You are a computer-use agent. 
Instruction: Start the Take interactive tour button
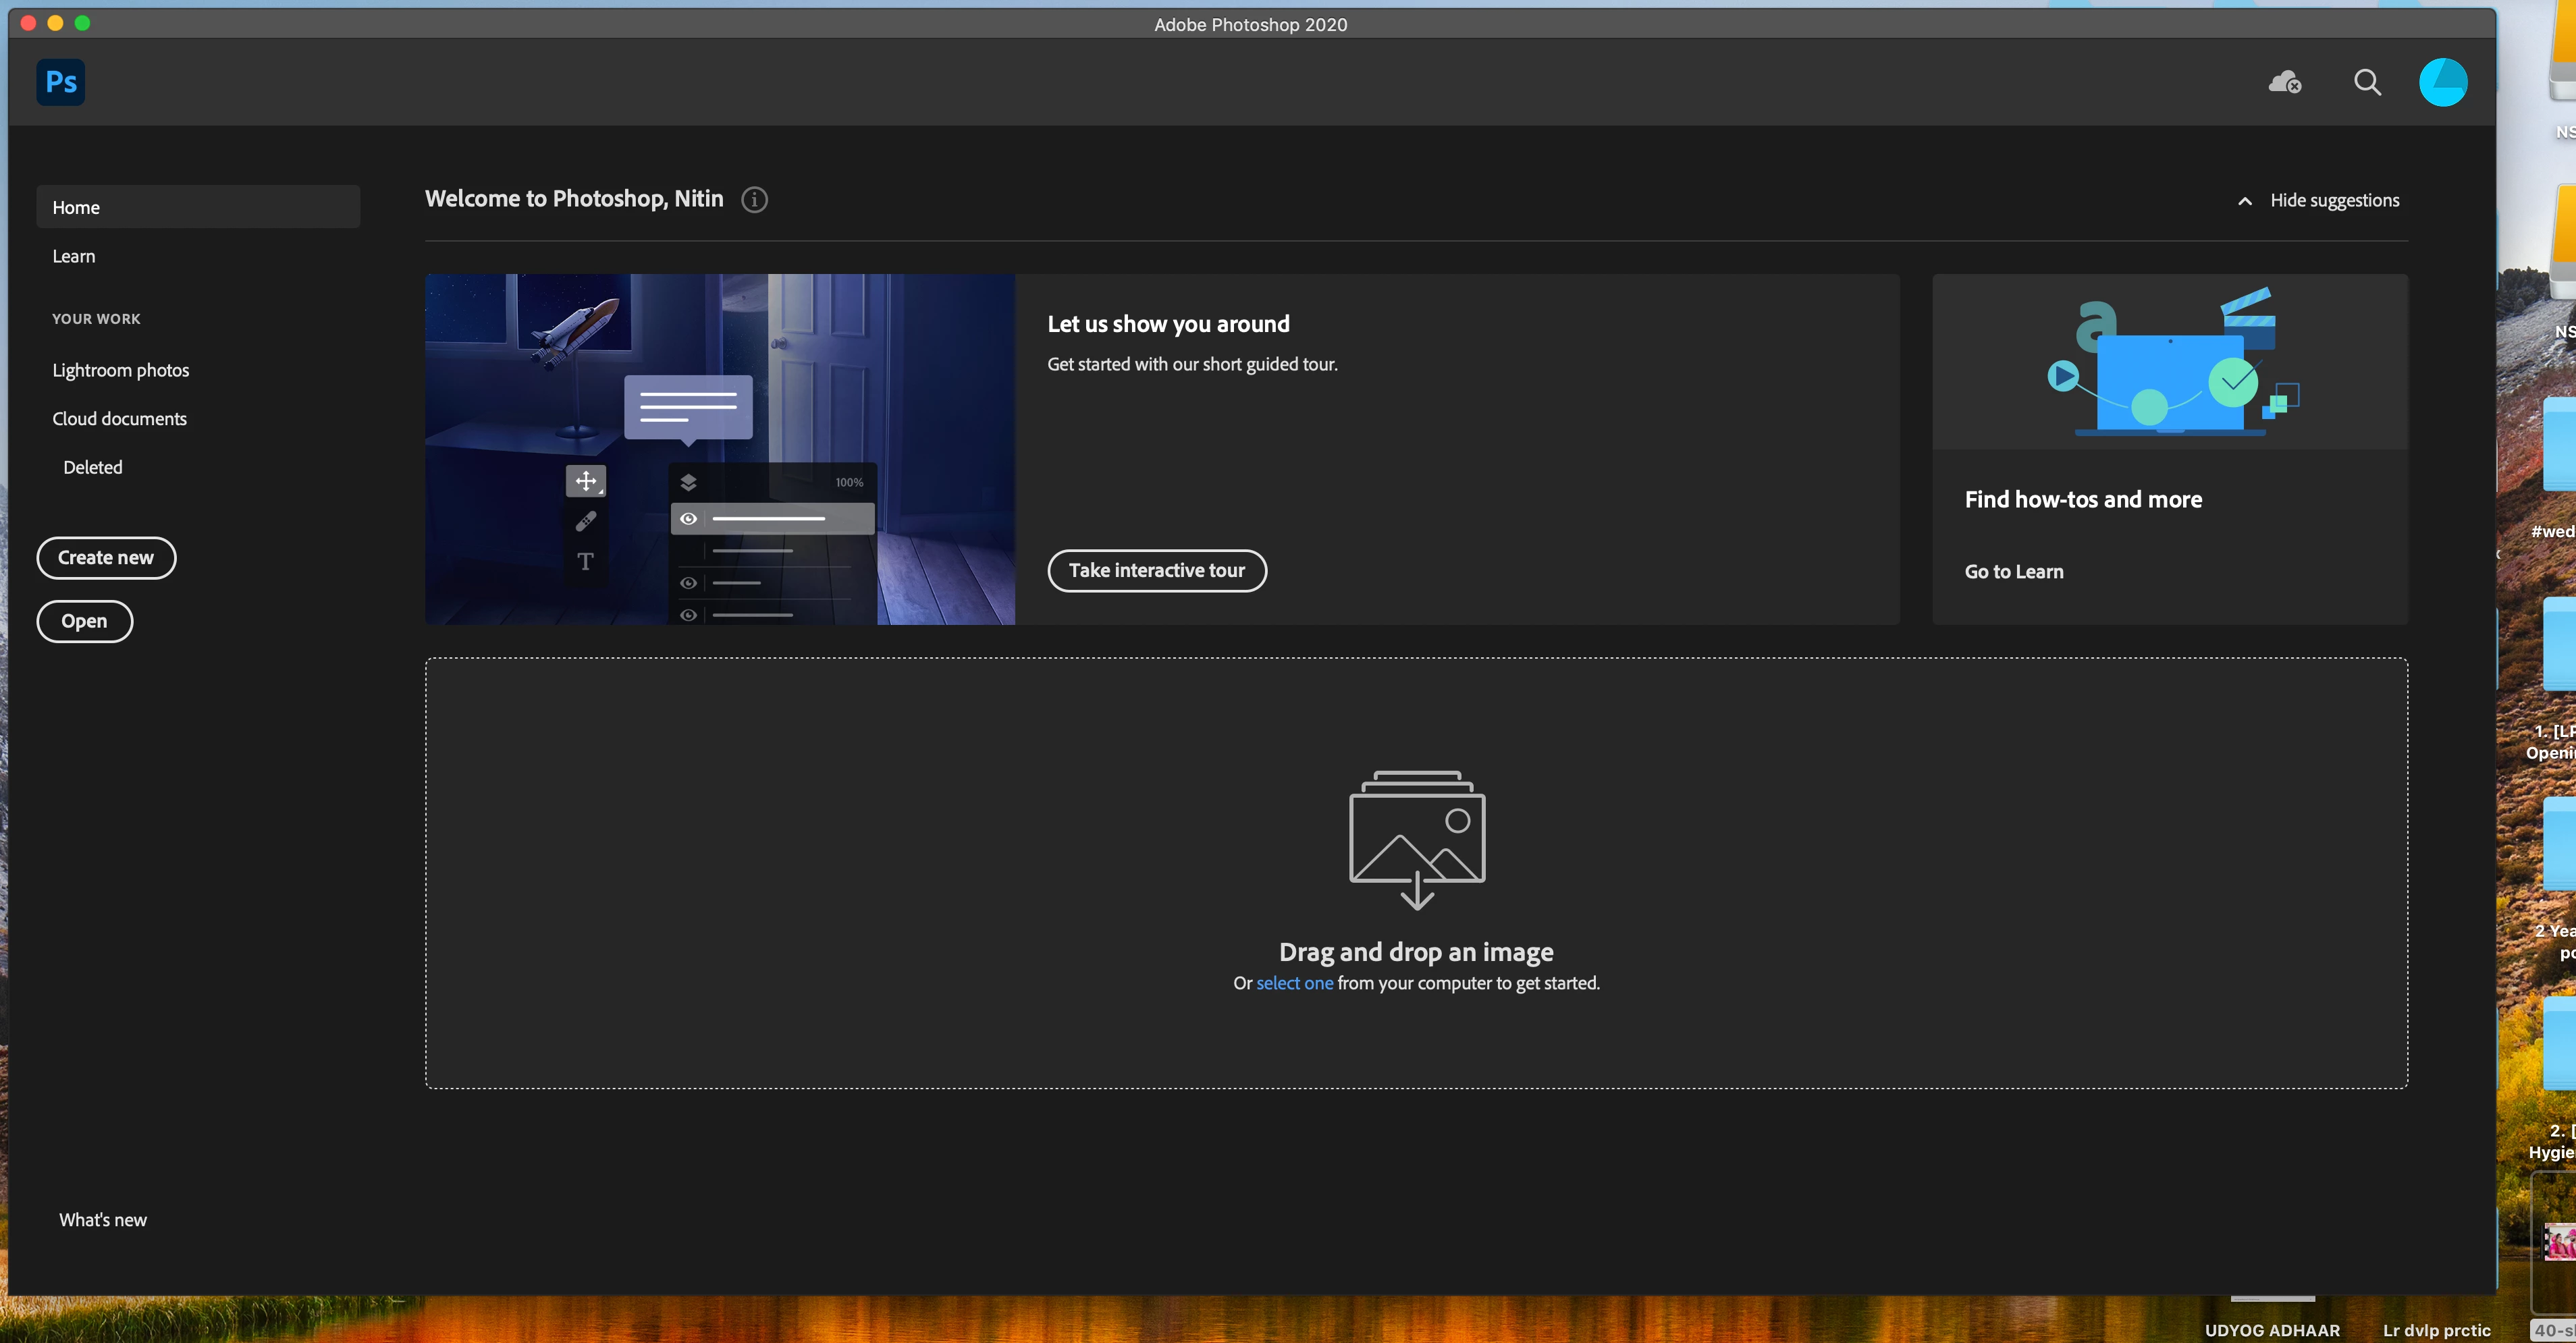(1156, 570)
